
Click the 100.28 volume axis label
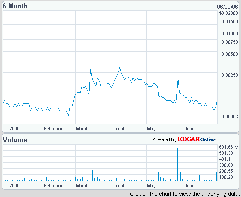[x=226, y=177]
